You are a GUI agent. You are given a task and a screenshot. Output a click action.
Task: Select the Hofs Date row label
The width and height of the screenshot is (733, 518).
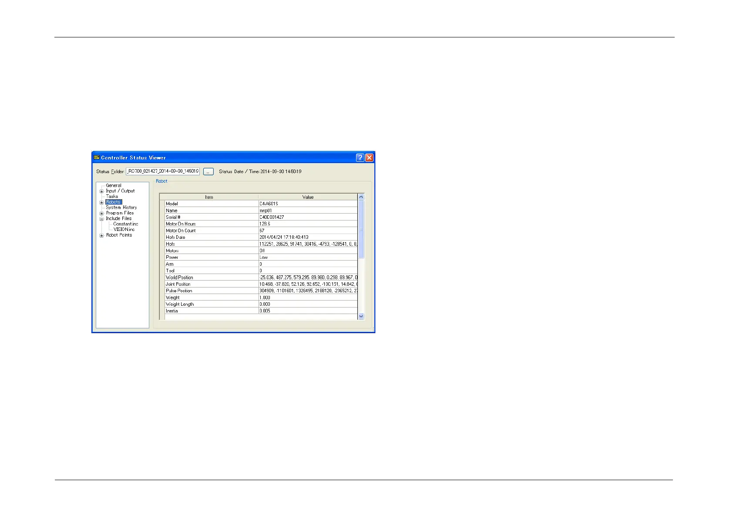175,237
